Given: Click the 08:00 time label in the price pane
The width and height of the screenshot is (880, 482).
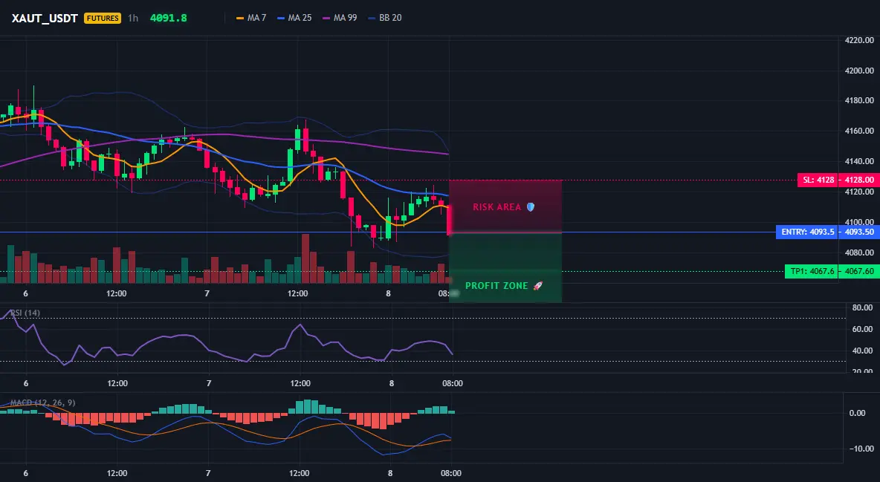Looking at the screenshot, I should 444,293.
